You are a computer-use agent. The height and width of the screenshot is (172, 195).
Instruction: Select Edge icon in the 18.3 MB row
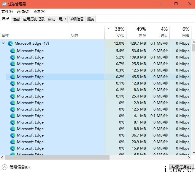click(x=13, y=90)
